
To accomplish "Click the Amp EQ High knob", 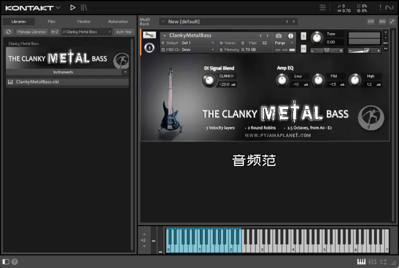I will (x=355, y=80).
